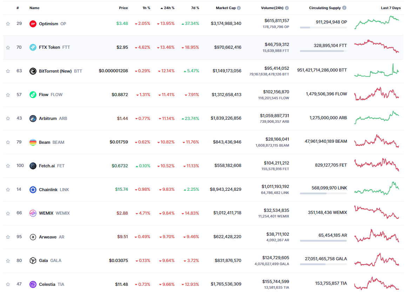Toggle the star beside Gala

8,261
